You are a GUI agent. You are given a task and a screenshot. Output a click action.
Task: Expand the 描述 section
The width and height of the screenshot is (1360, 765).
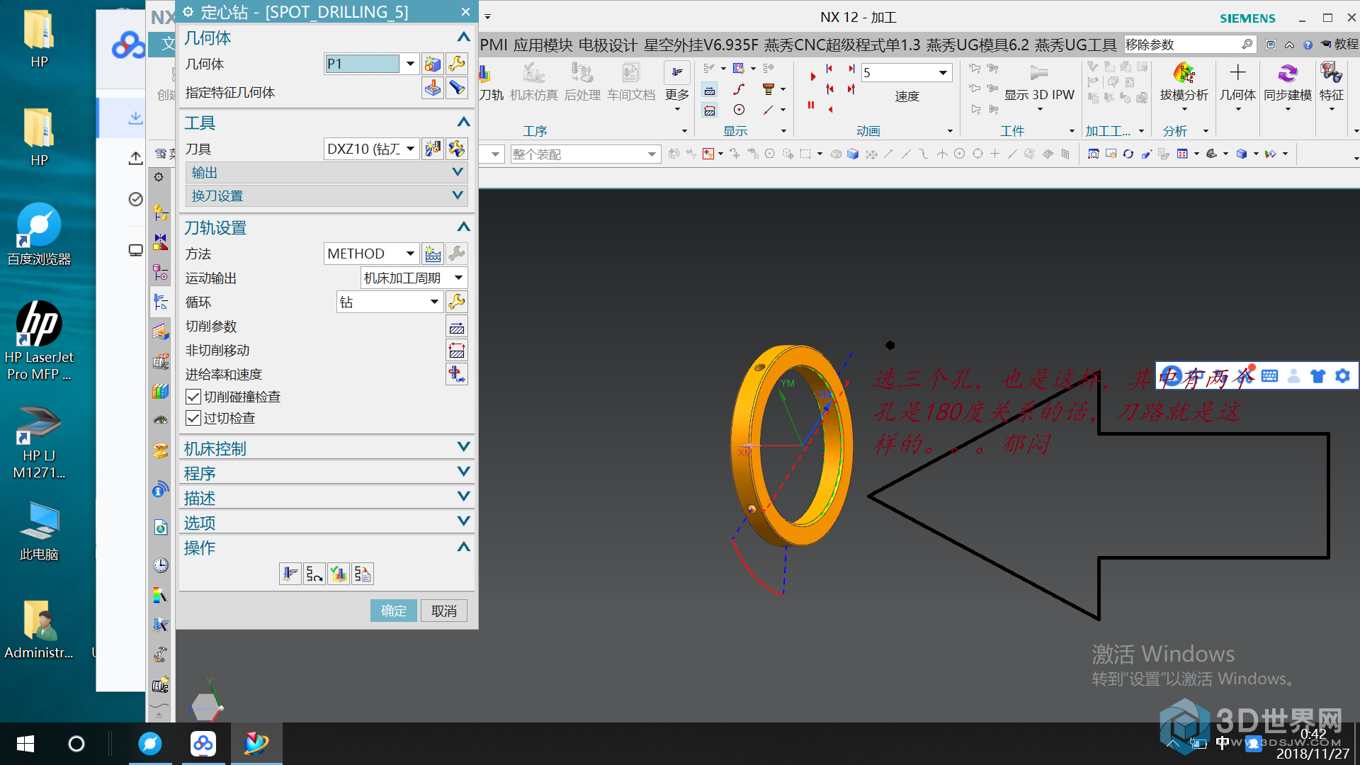(327, 498)
